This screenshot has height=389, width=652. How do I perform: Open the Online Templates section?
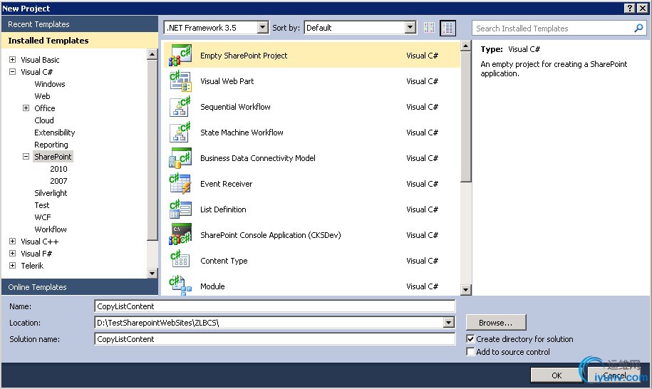(x=79, y=286)
